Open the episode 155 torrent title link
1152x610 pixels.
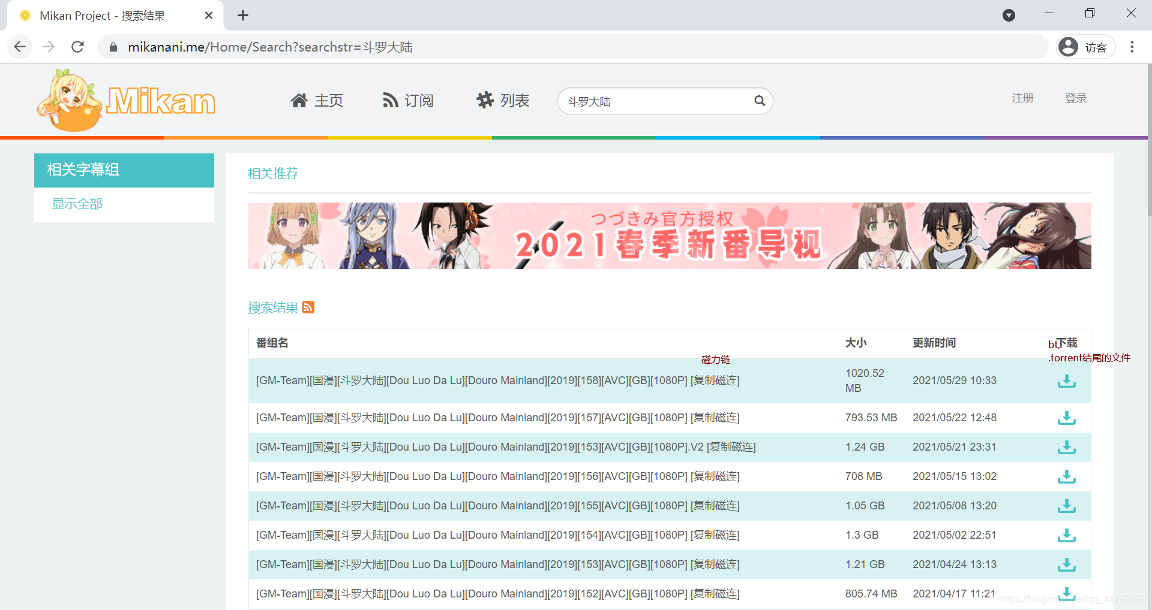(472, 506)
